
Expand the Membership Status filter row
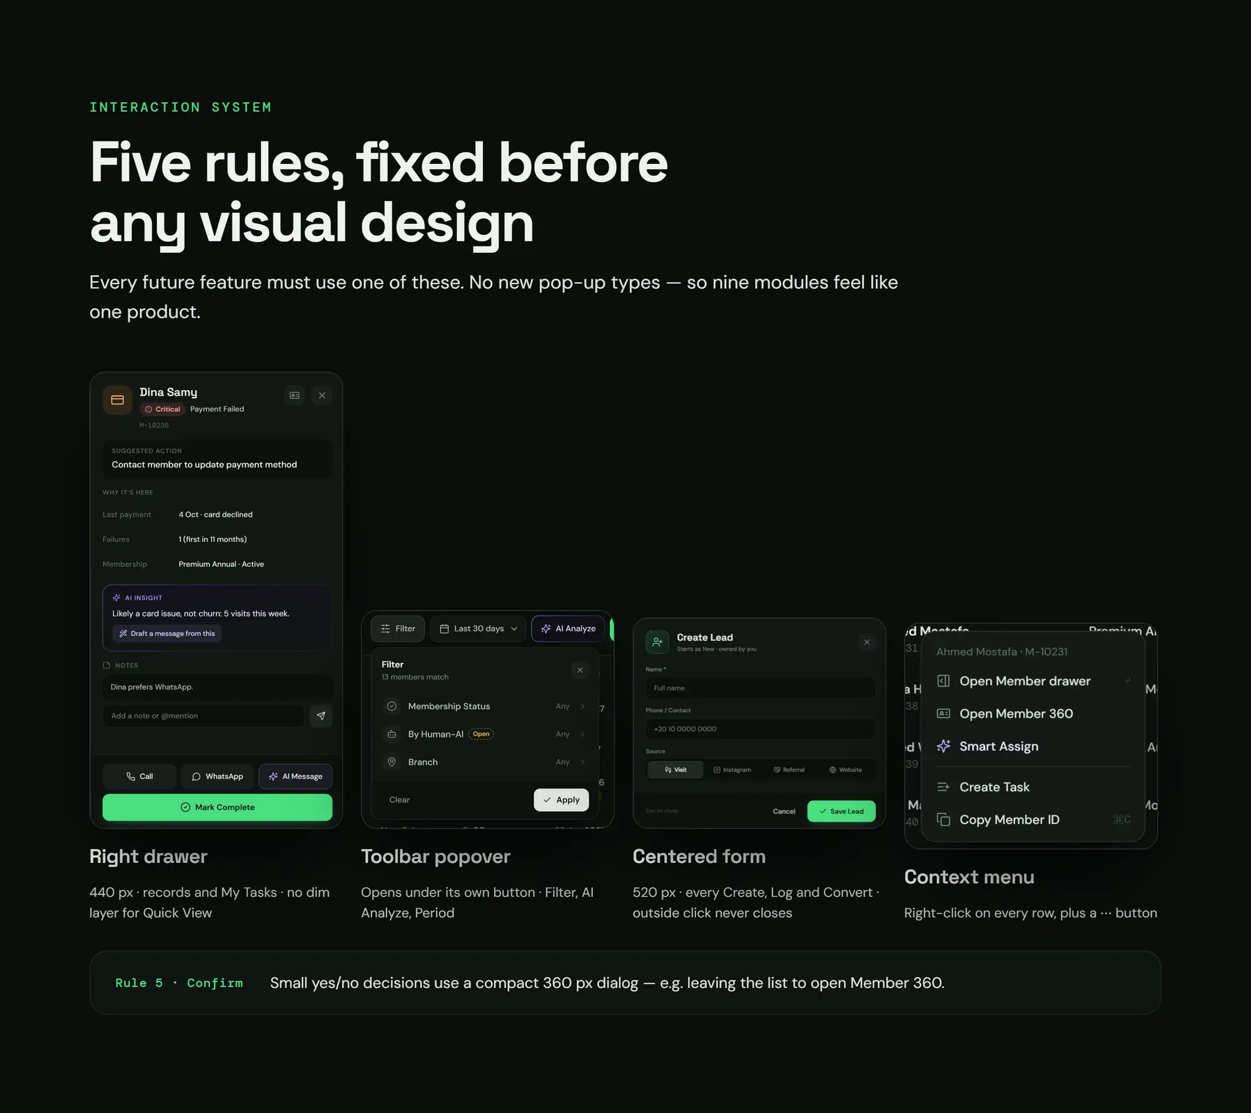(x=484, y=706)
